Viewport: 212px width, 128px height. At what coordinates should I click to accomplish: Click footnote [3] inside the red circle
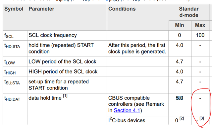pos(202,118)
